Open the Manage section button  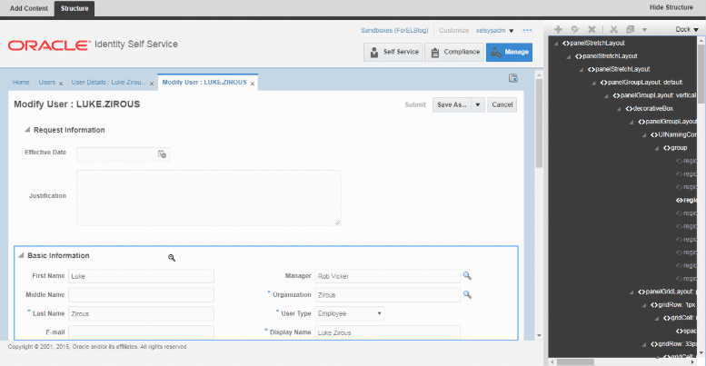[509, 53]
